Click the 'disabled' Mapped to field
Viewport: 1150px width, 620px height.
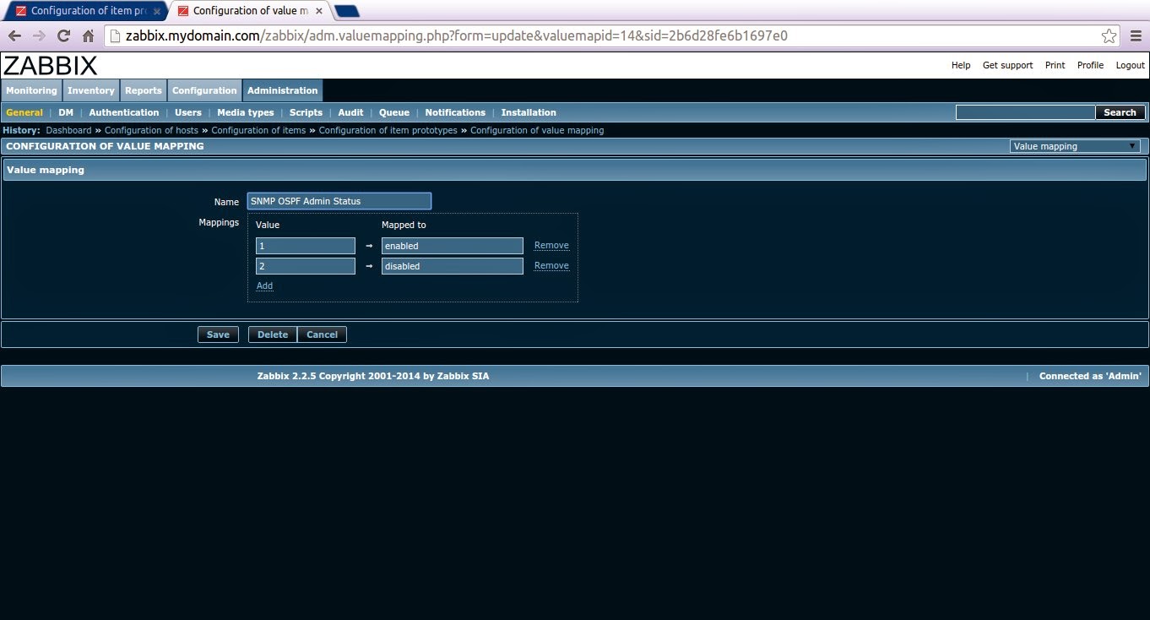[x=453, y=266]
